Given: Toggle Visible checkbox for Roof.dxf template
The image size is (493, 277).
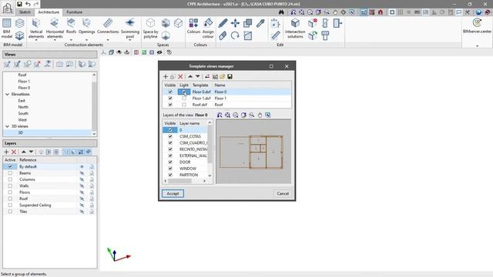Looking at the screenshot, I should pos(170,105).
